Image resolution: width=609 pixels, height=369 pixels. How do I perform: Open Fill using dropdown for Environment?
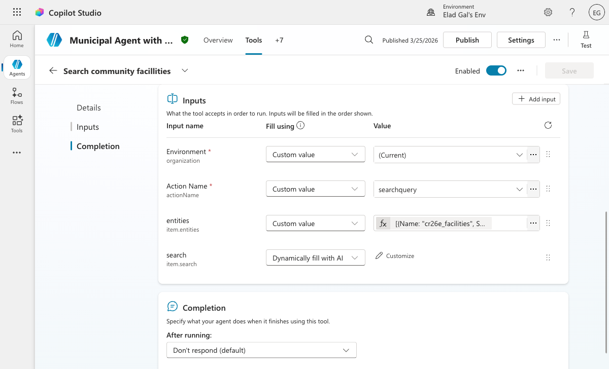315,155
